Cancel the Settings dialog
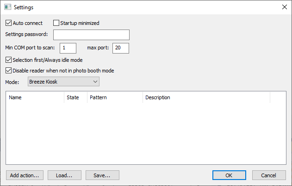 [269, 175]
